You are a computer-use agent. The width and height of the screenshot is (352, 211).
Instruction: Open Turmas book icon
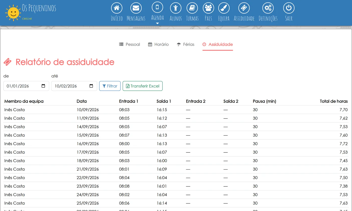pos(192,8)
